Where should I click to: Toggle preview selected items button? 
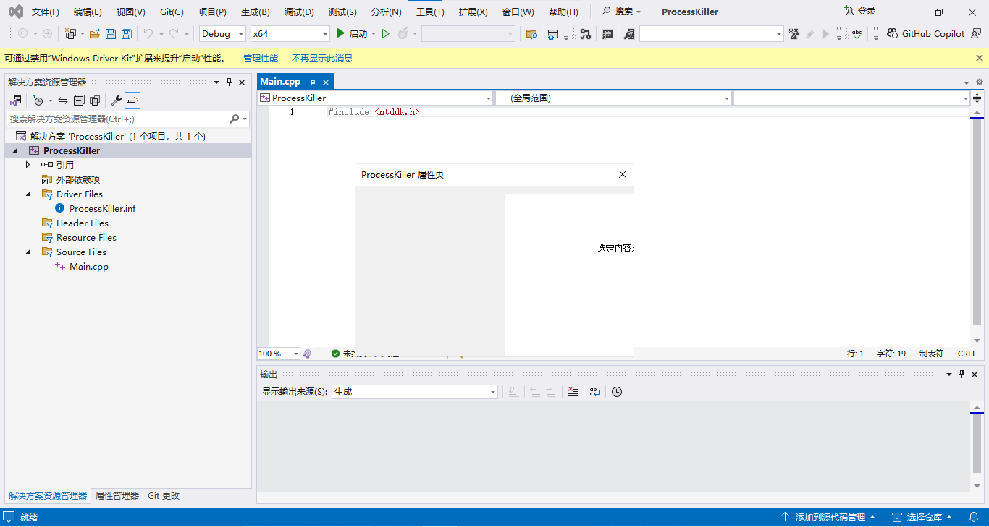pos(132,100)
